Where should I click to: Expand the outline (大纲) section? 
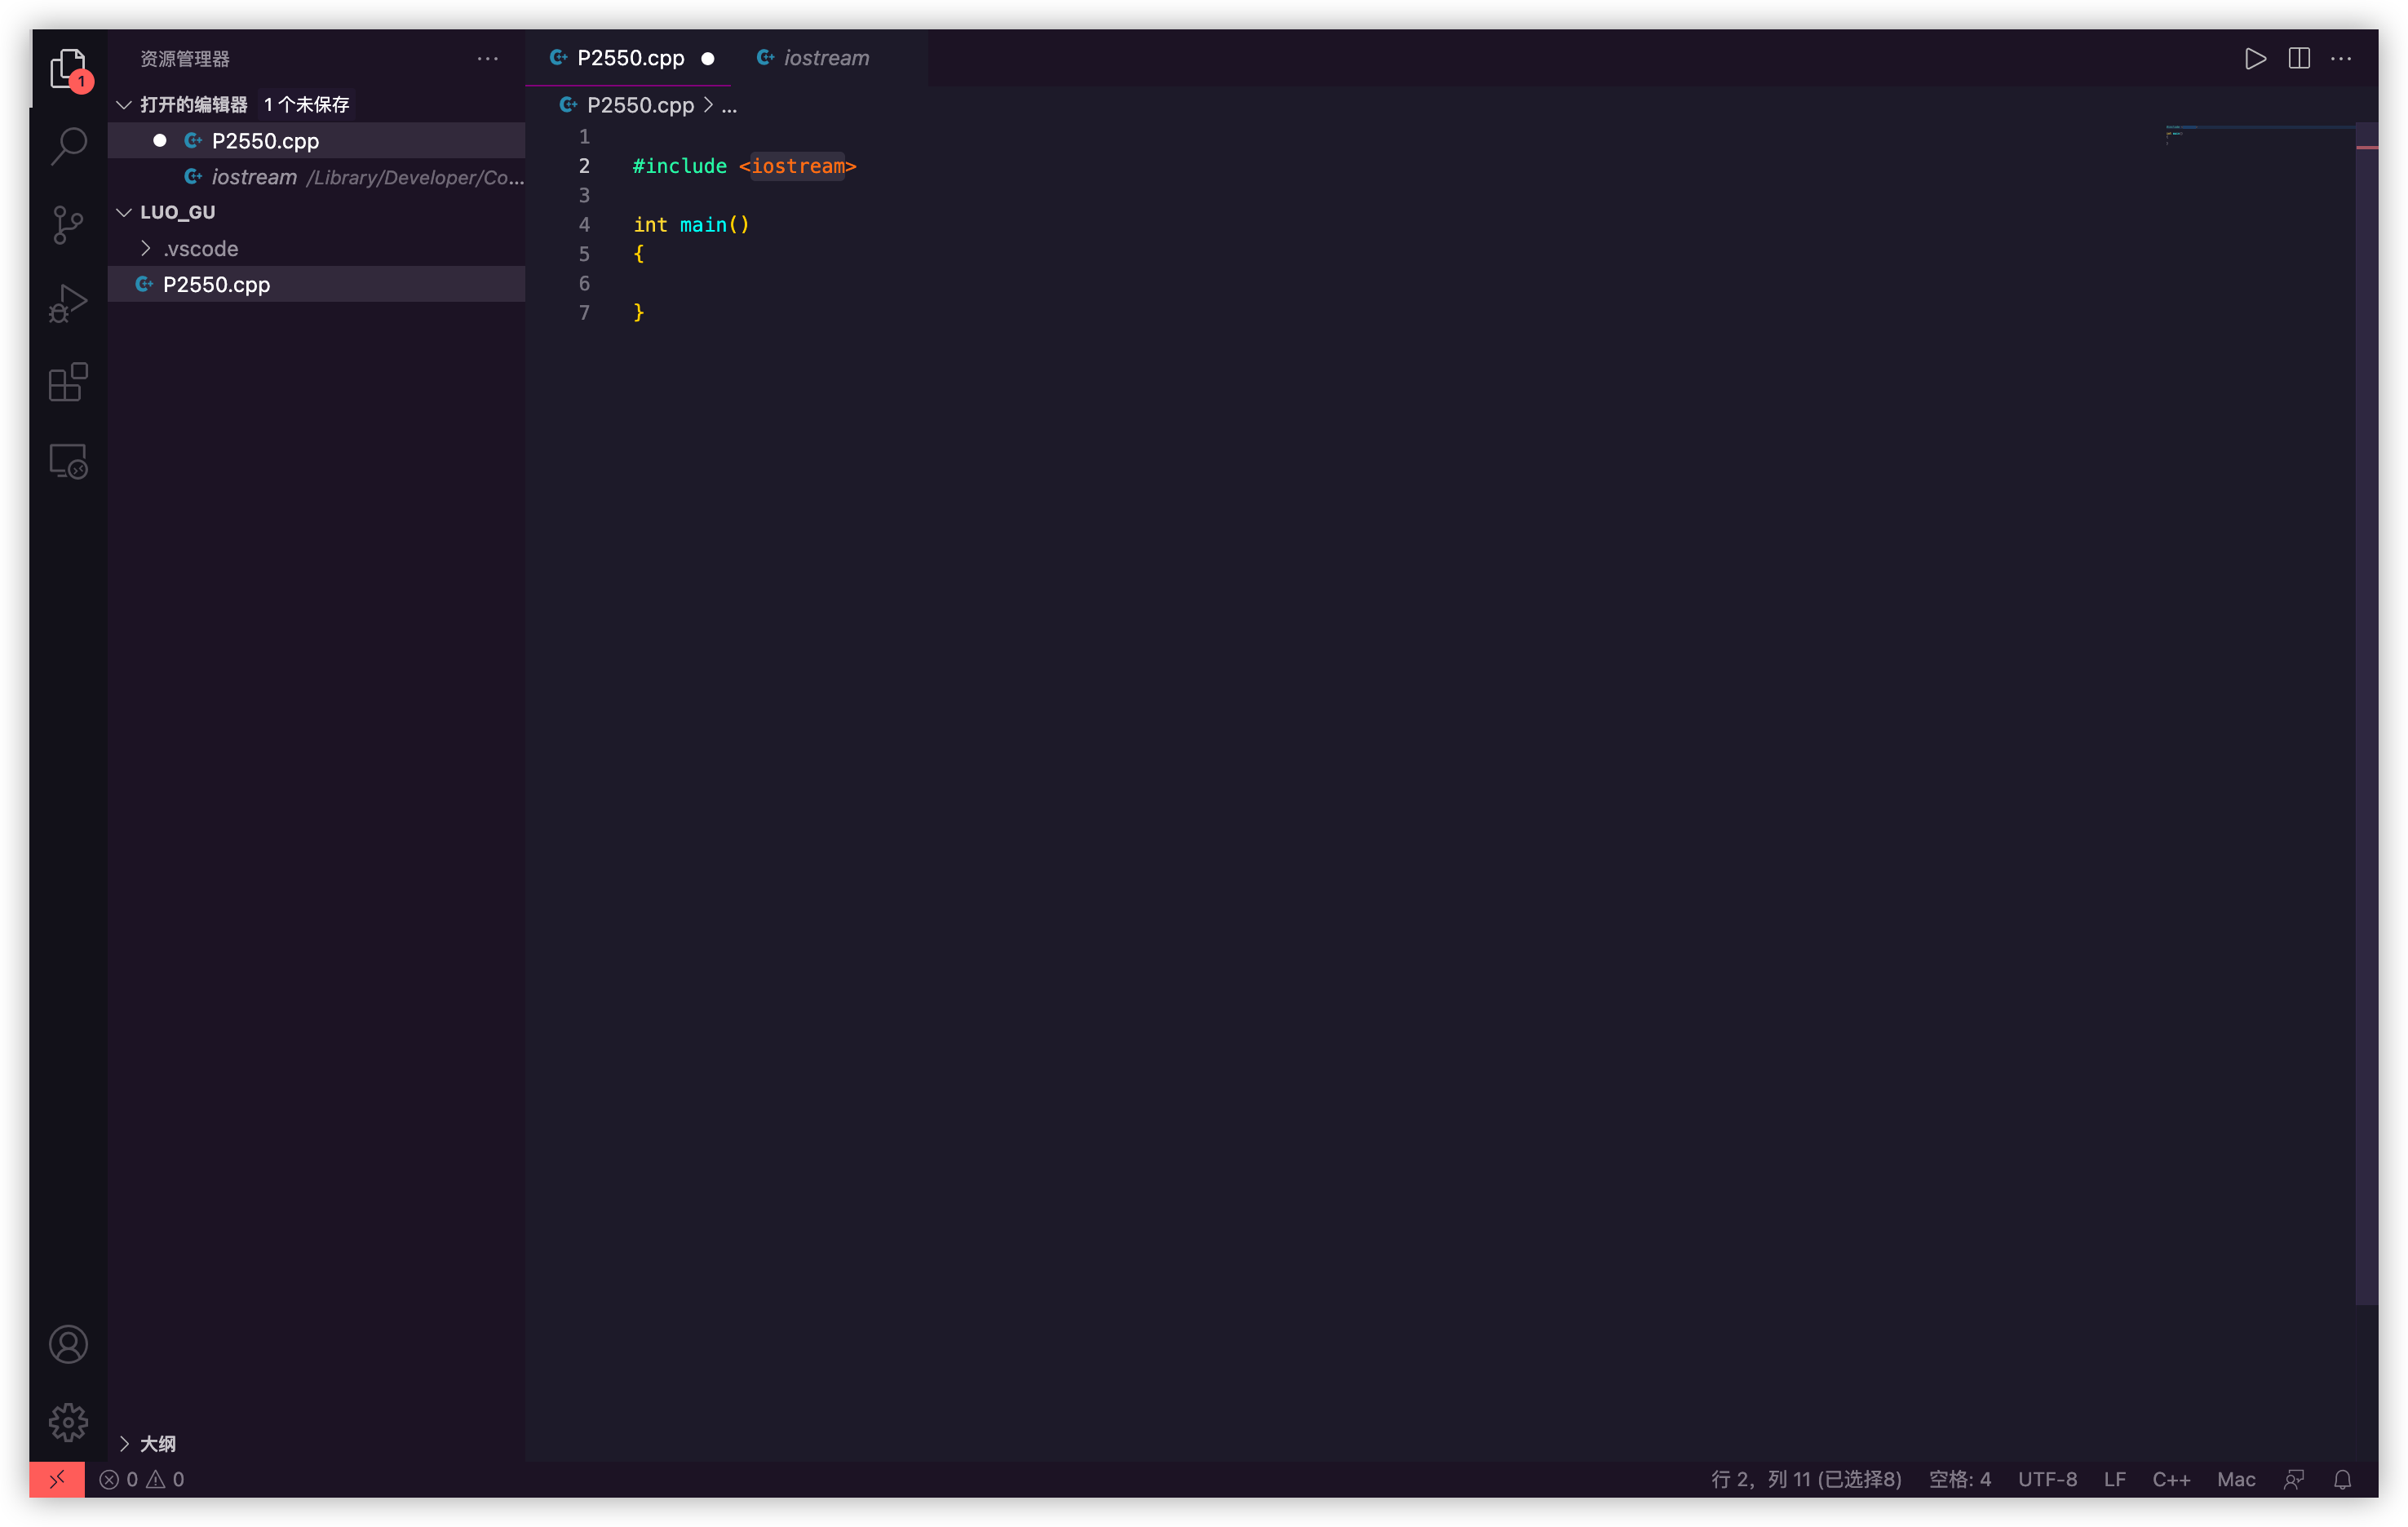point(125,1443)
